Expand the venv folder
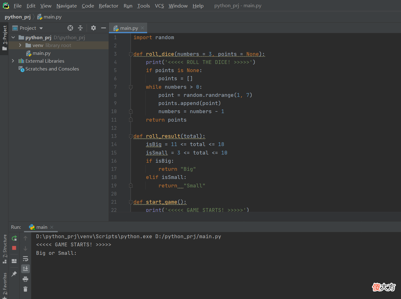 point(20,45)
